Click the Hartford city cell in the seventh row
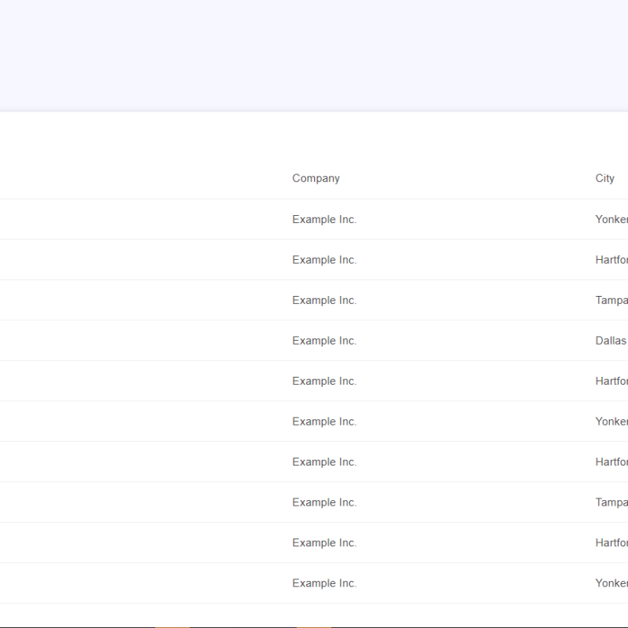This screenshot has width=628, height=628. (612, 462)
